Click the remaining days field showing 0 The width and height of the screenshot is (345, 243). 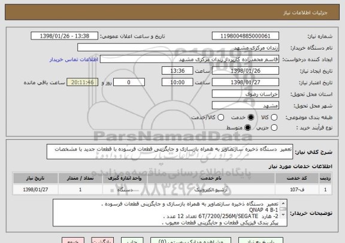[x=129, y=82]
